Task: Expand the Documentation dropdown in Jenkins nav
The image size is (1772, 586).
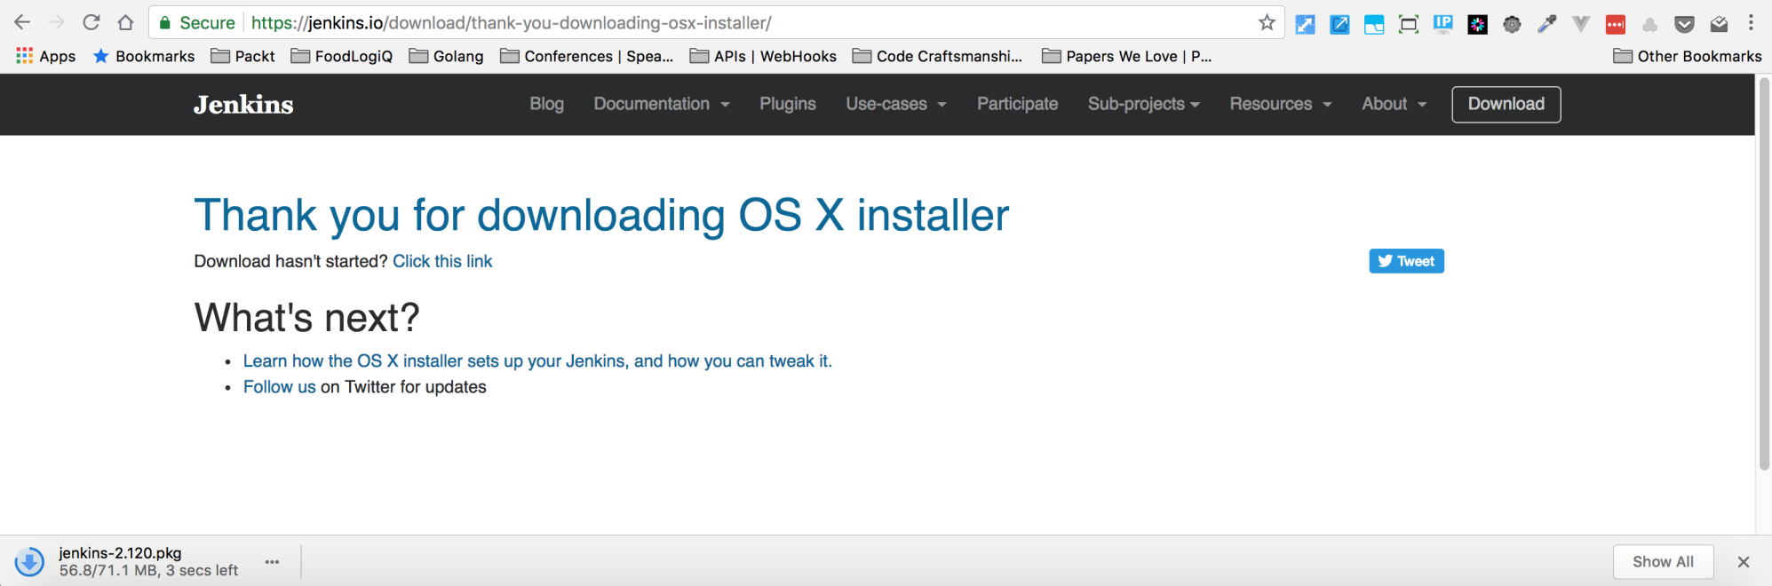Action: coord(662,104)
